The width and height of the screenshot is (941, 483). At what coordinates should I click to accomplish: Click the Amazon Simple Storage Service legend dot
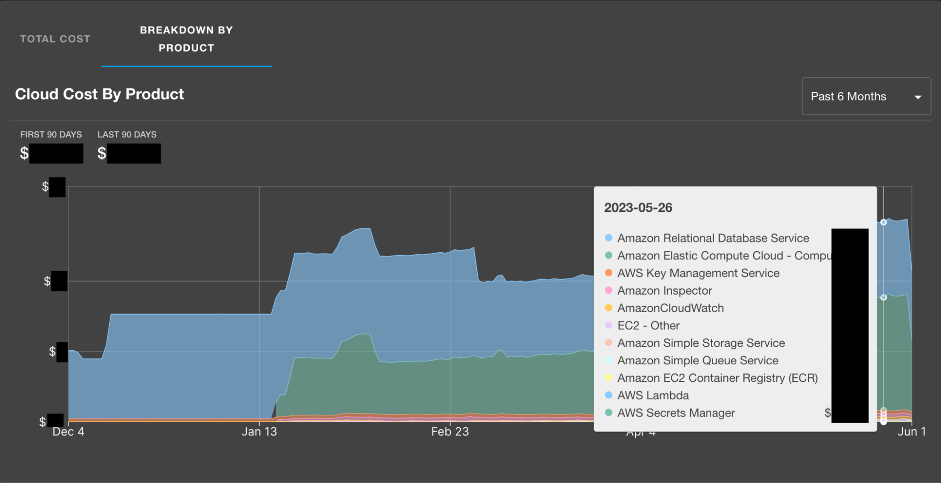click(x=608, y=343)
